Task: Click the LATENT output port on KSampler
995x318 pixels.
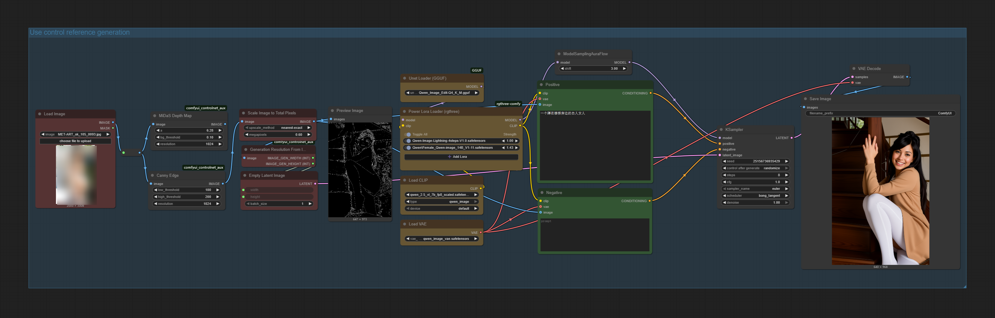Action: (x=791, y=138)
